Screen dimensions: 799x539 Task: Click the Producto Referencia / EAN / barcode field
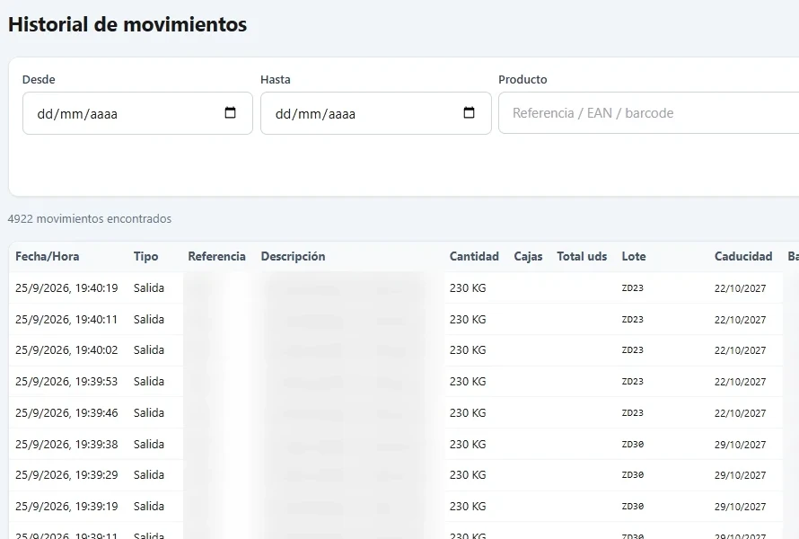[649, 112]
